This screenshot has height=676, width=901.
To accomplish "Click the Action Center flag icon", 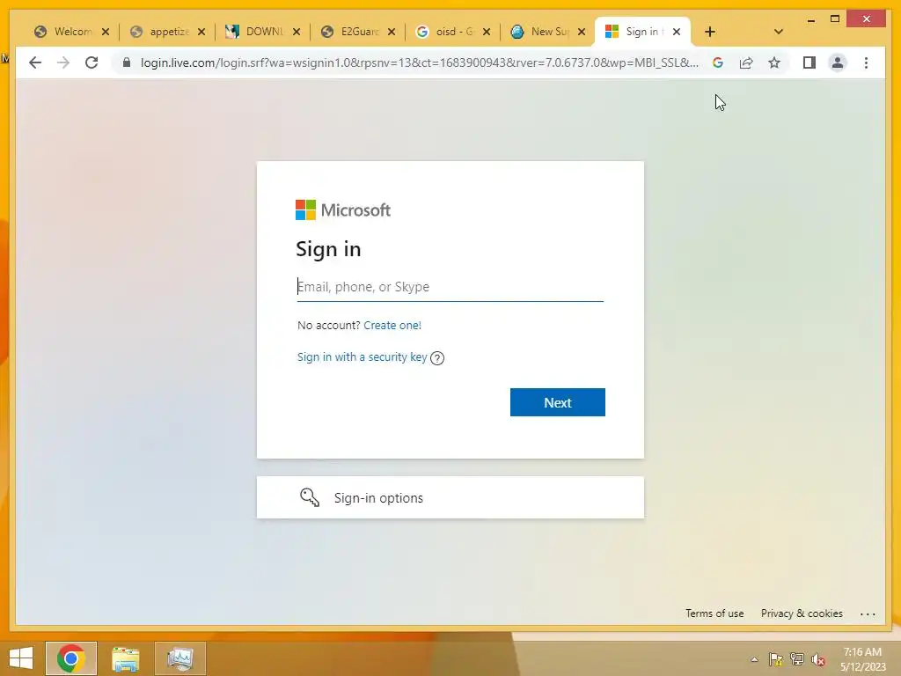I will point(776,659).
